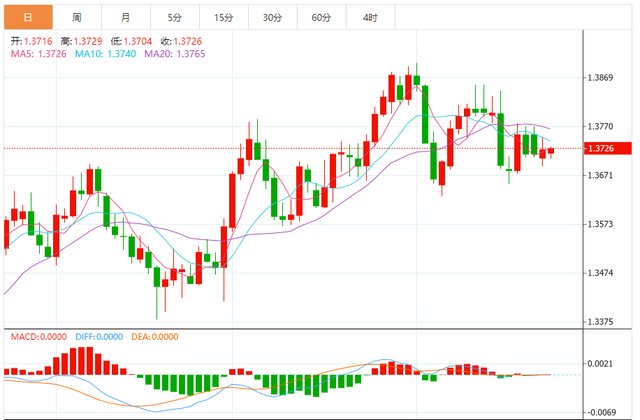Click the 1.3869 price axis label
This screenshot has height=420, width=640.
[600, 77]
